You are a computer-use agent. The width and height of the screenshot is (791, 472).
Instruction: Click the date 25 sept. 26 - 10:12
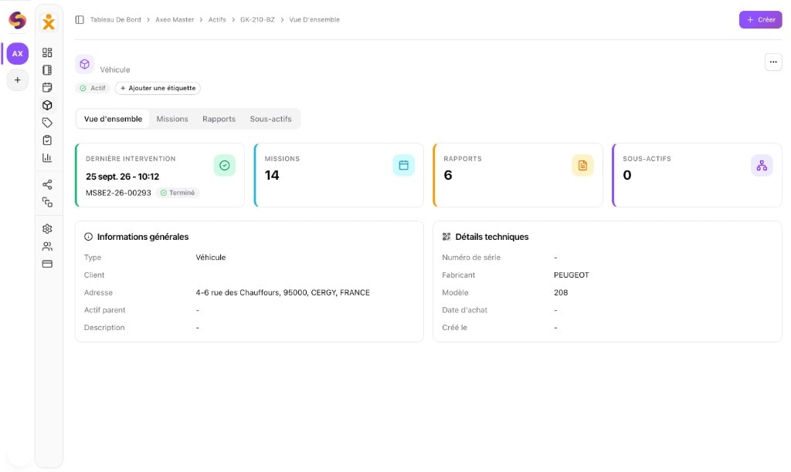(x=123, y=177)
